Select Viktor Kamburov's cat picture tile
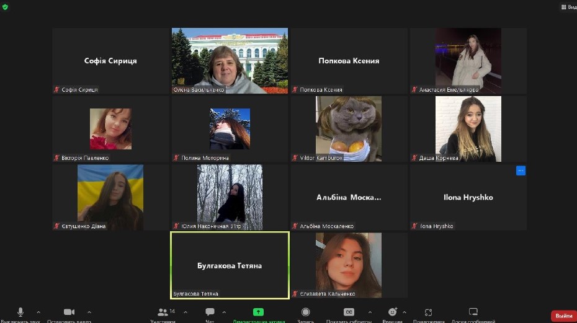Viewport: 577px width, 323px height. [349, 129]
